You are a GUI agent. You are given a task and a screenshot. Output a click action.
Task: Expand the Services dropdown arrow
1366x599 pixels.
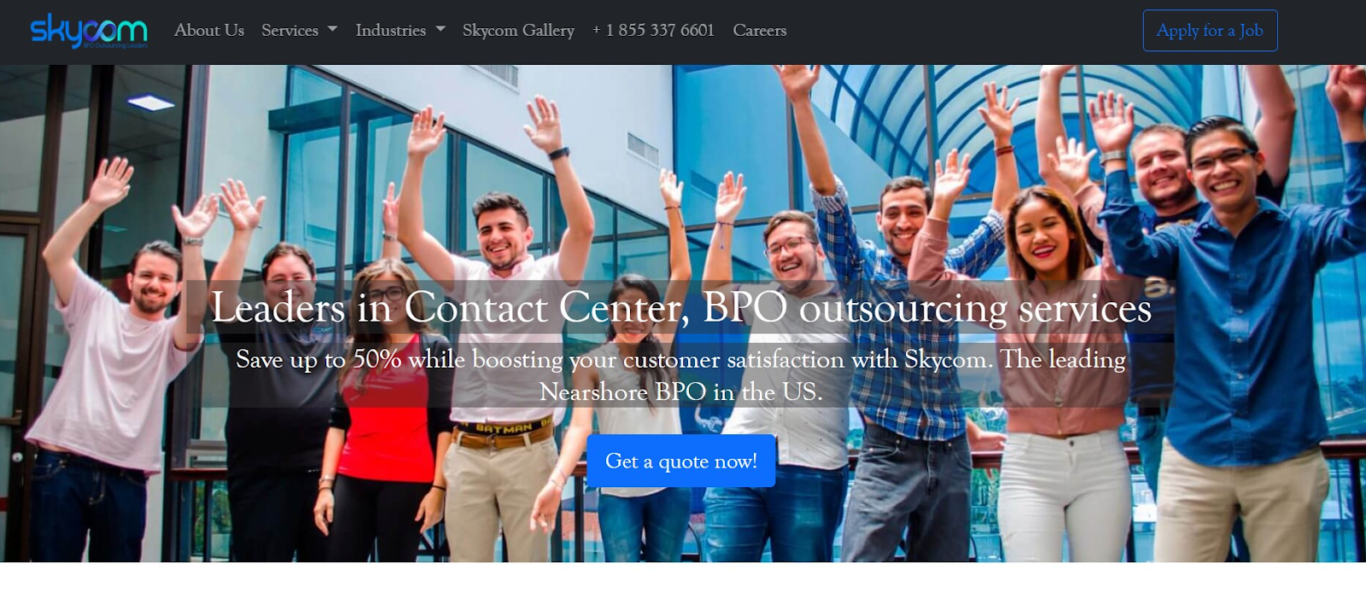333,30
